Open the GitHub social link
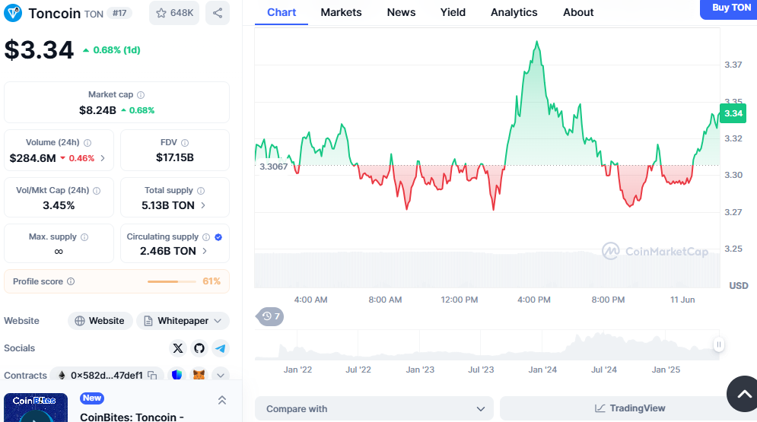The width and height of the screenshot is (757, 422). 199,348
